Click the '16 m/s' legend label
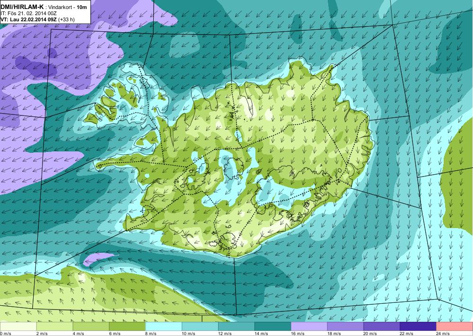 point(298,334)
